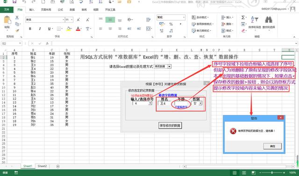The height and width of the screenshot is (176, 299).
Task: Increase decimal places
Action: click(162, 30)
